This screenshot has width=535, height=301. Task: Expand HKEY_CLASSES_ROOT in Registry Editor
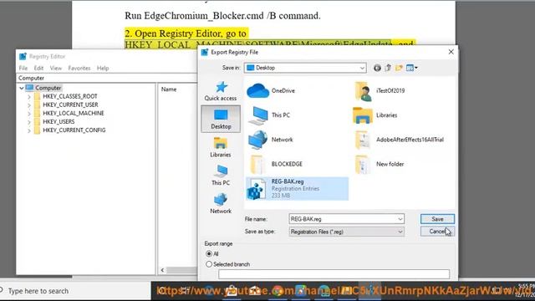[x=29, y=97]
